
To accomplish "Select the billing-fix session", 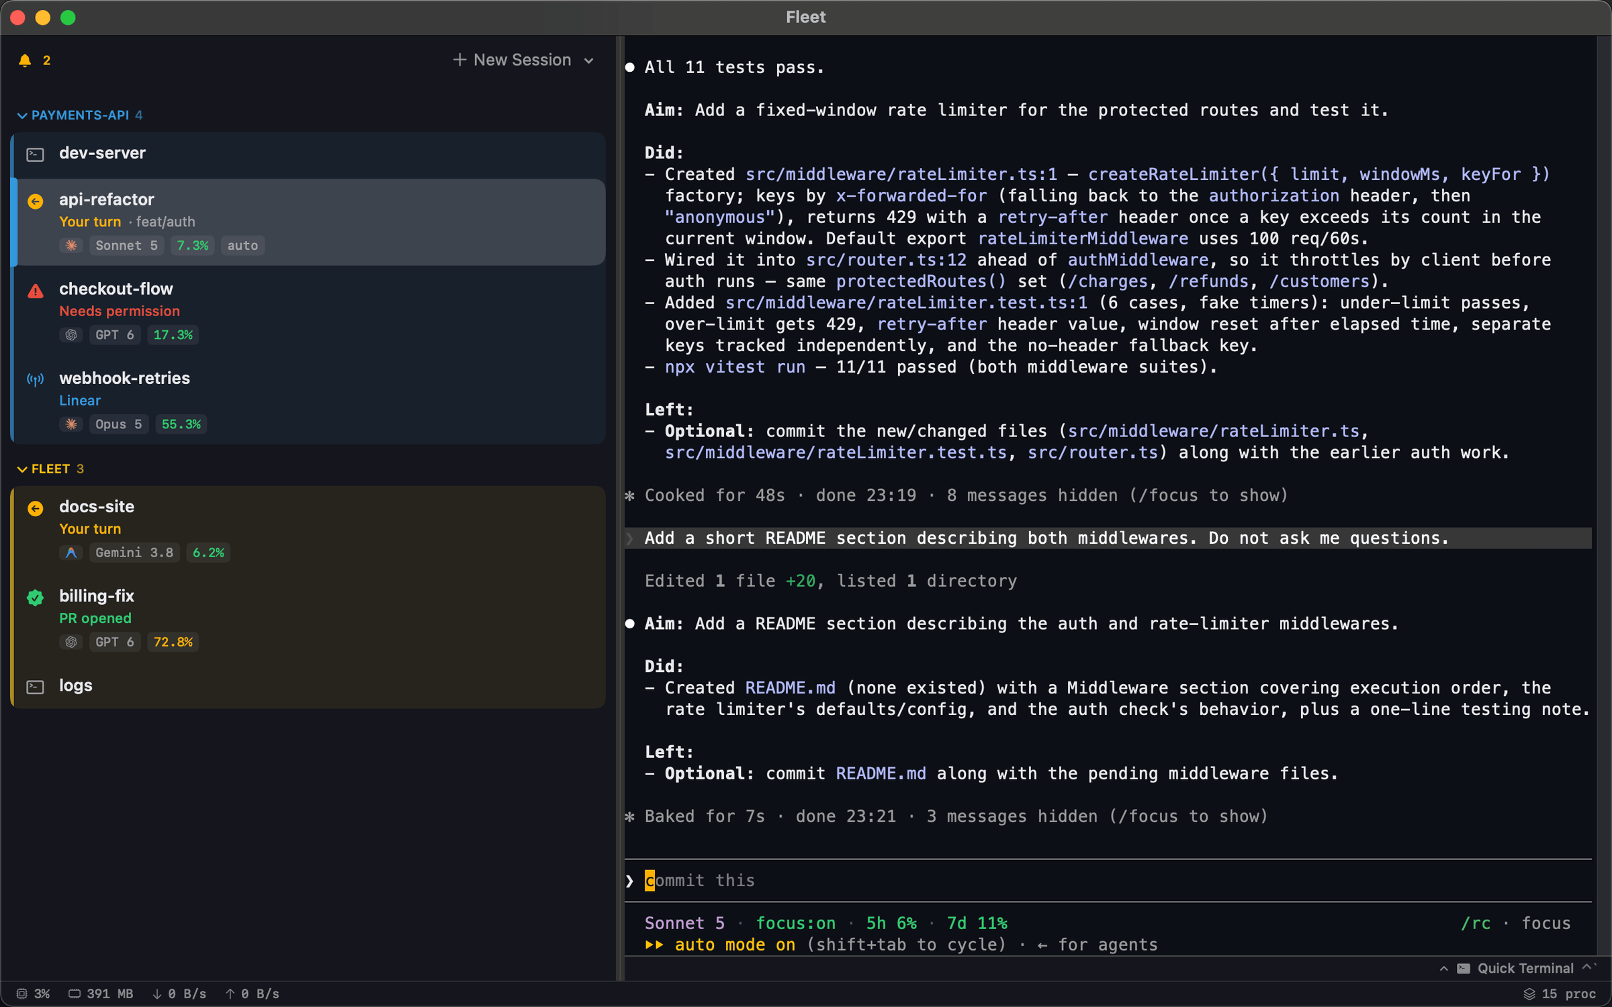I will (309, 618).
